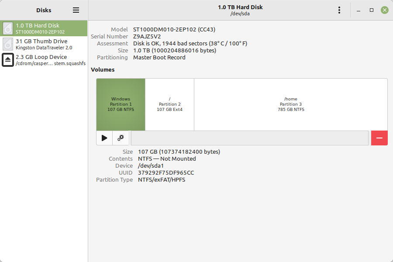This screenshot has height=262, width=393.
Task: Select Windows Partition 1 volume block
Action: click(x=121, y=104)
